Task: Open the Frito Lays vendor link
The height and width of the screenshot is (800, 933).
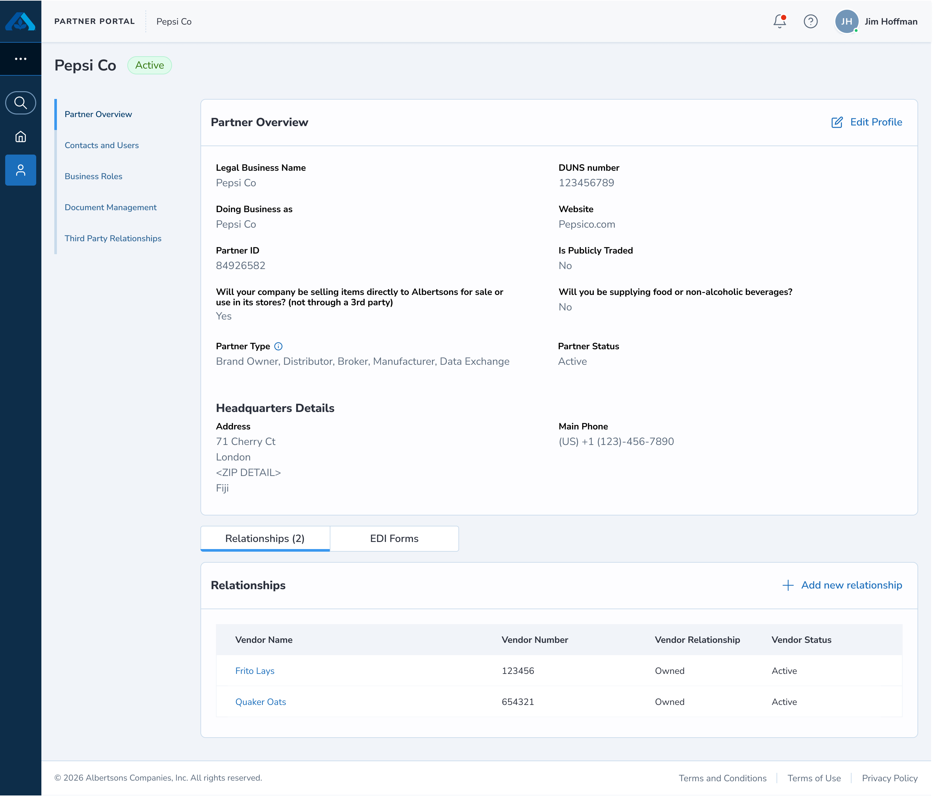Action: tap(255, 671)
